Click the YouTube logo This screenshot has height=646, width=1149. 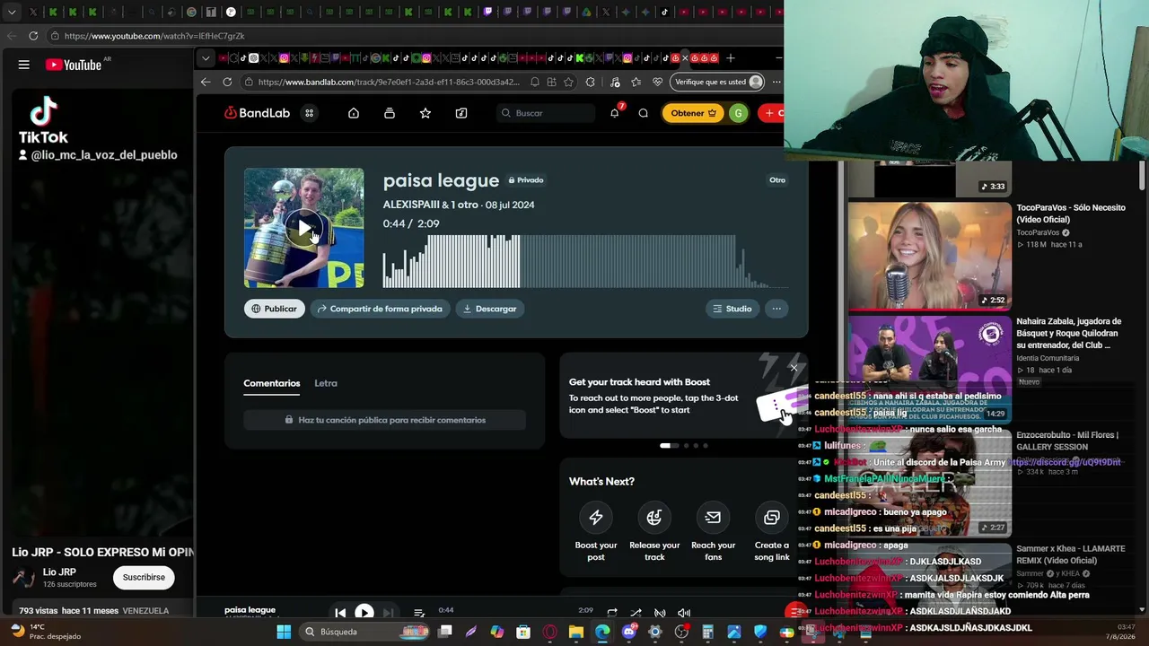coord(74,65)
